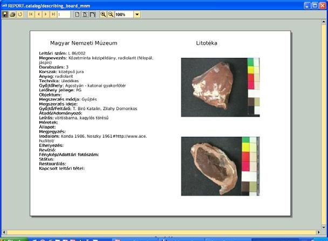Click the 'Lelőhely jellege: PG' line
Image resolution: width=328 pixels, height=241 pixels.
pyautogui.click(x=60, y=90)
